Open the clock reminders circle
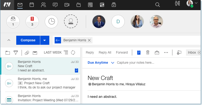Screen dimensions: 202x105 tap(51, 22)
